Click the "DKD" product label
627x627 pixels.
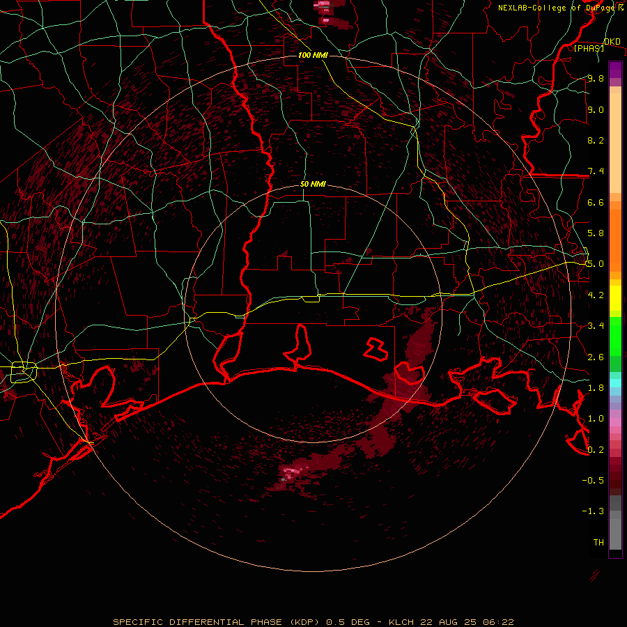pyautogui.click(x=612, y=42)
